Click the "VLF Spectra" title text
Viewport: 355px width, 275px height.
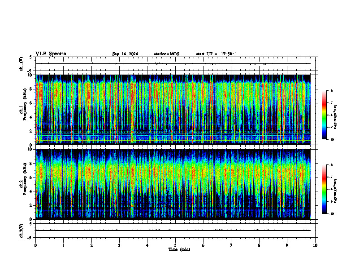click(x=51, y=54)
